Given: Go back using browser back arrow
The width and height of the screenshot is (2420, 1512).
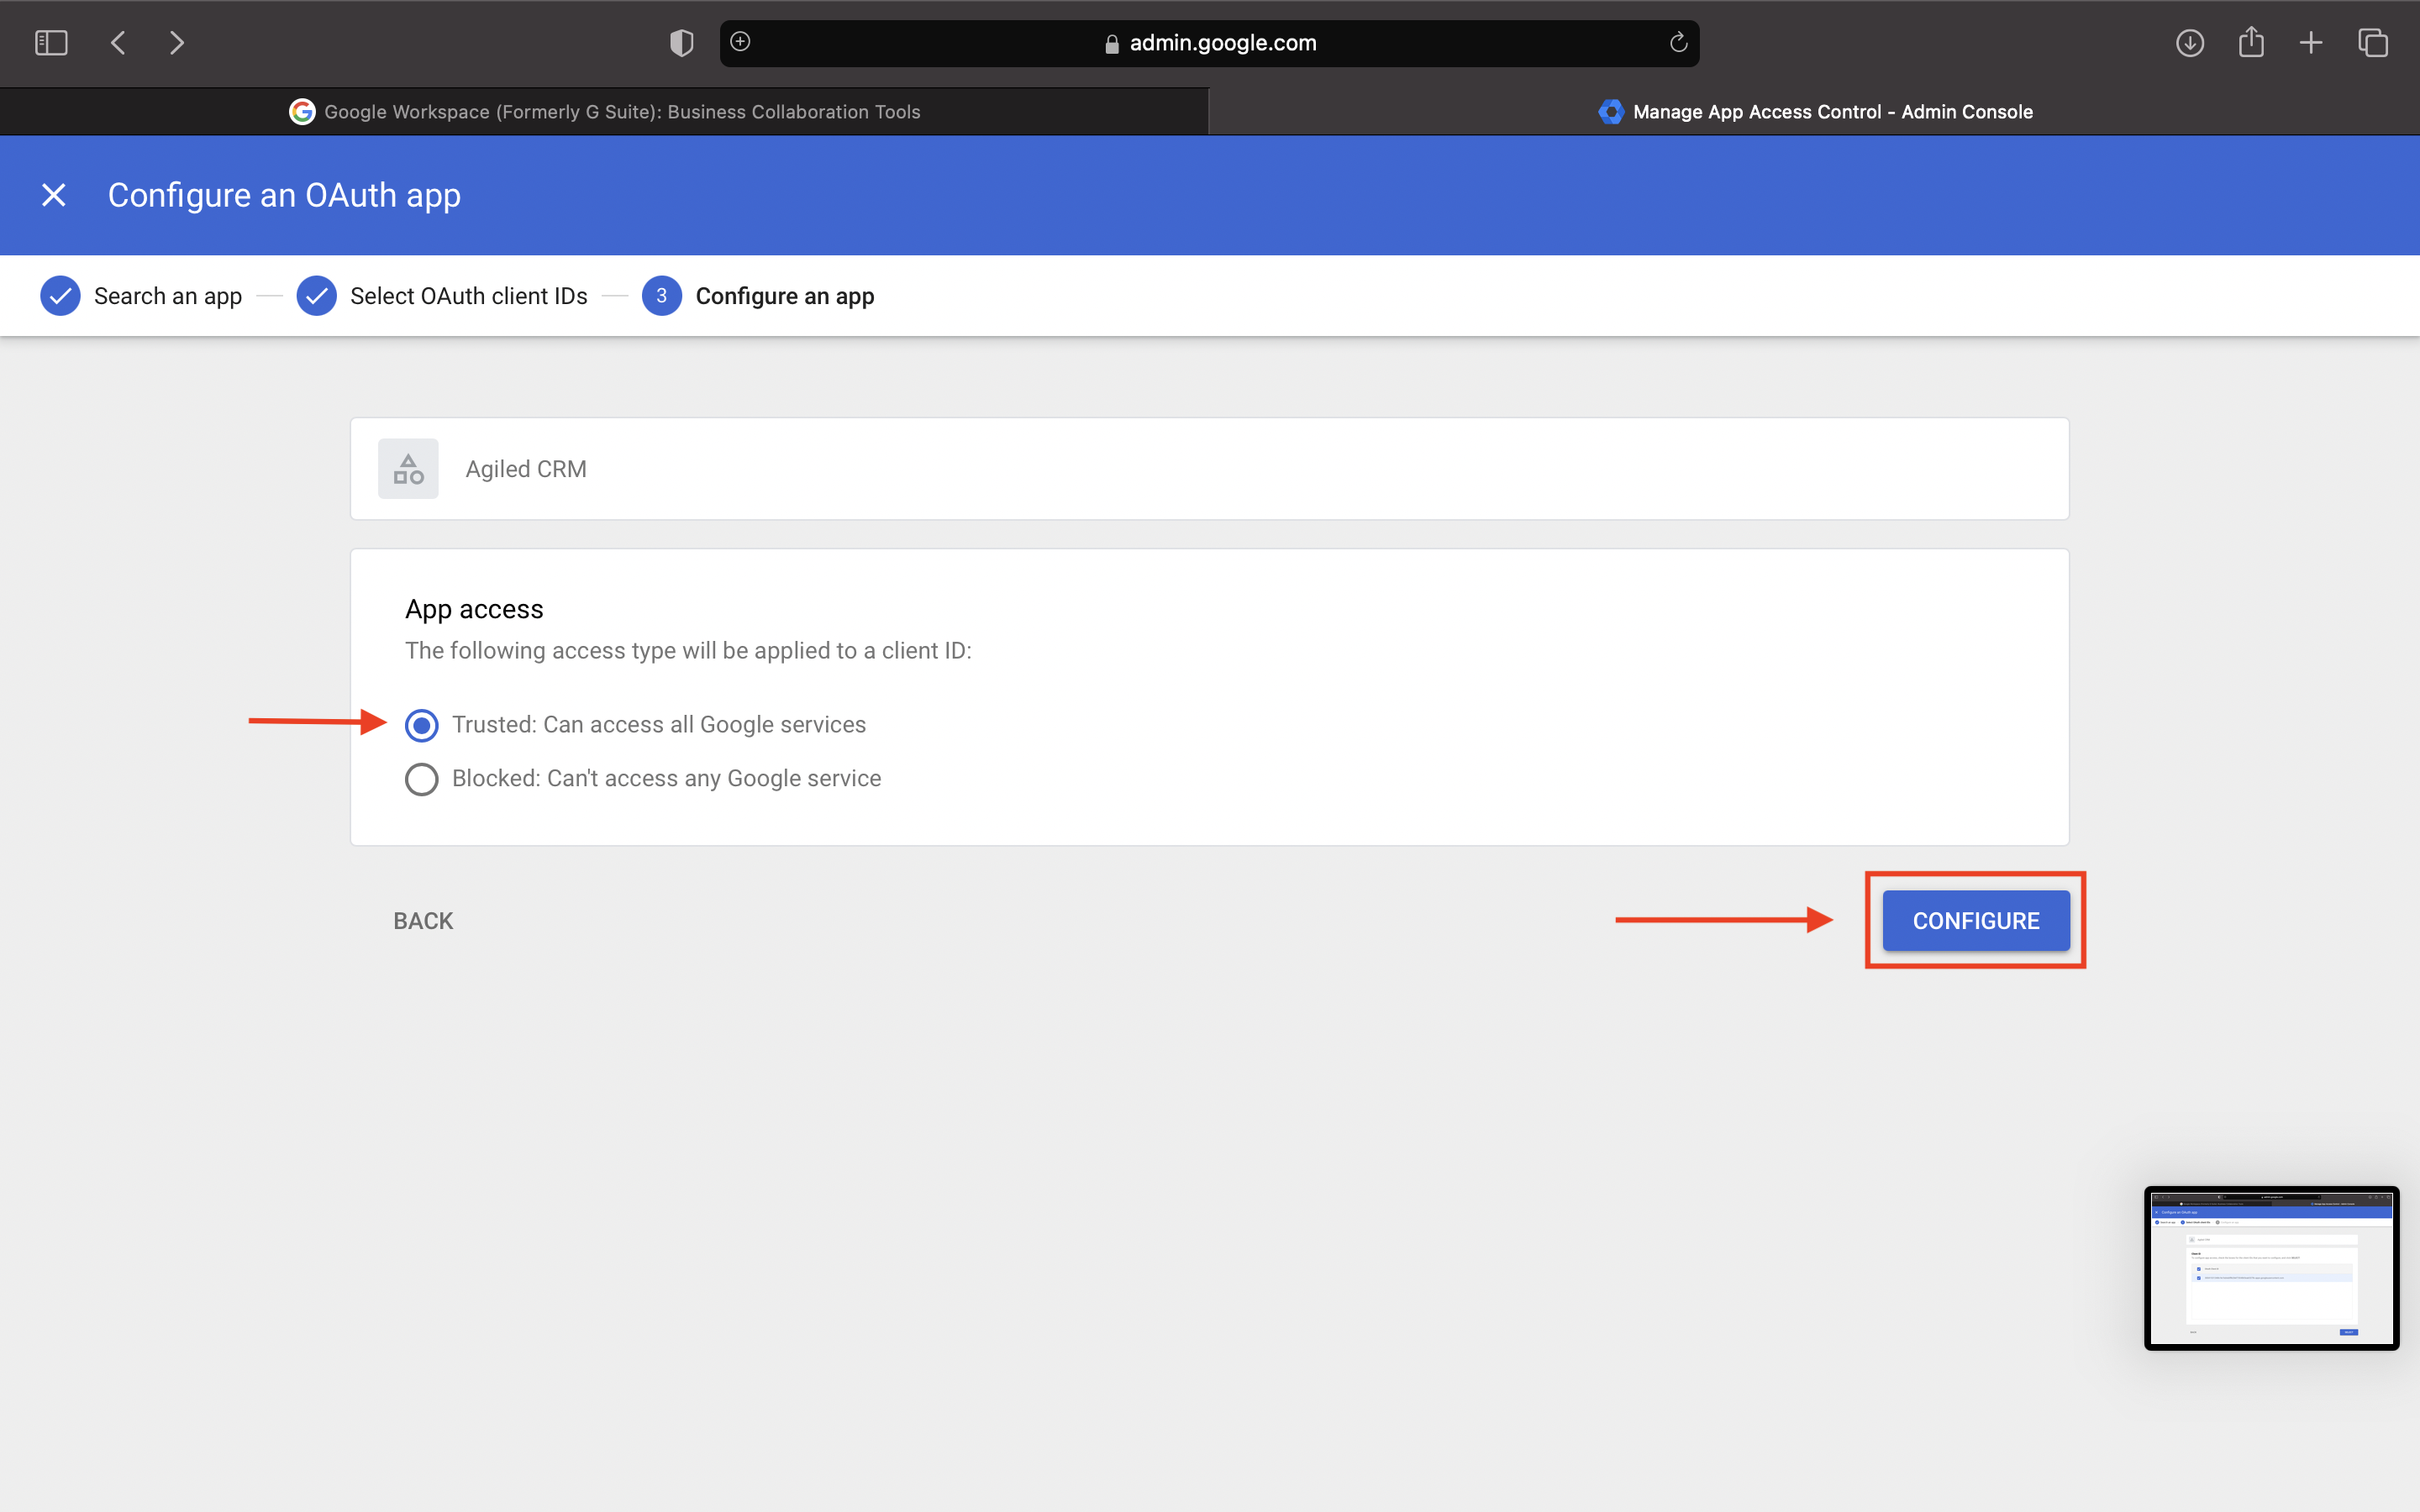Looking at the screenshot, I should (118, 43).
